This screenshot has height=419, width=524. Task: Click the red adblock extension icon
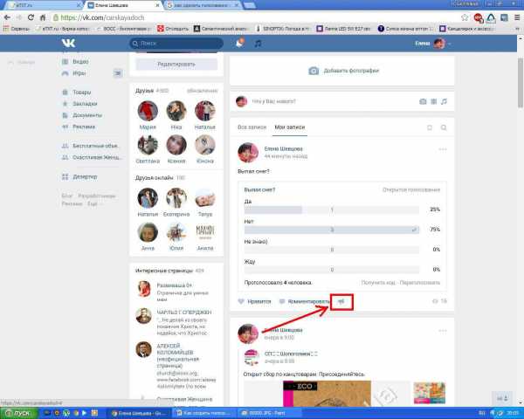(x=479, y=18)
